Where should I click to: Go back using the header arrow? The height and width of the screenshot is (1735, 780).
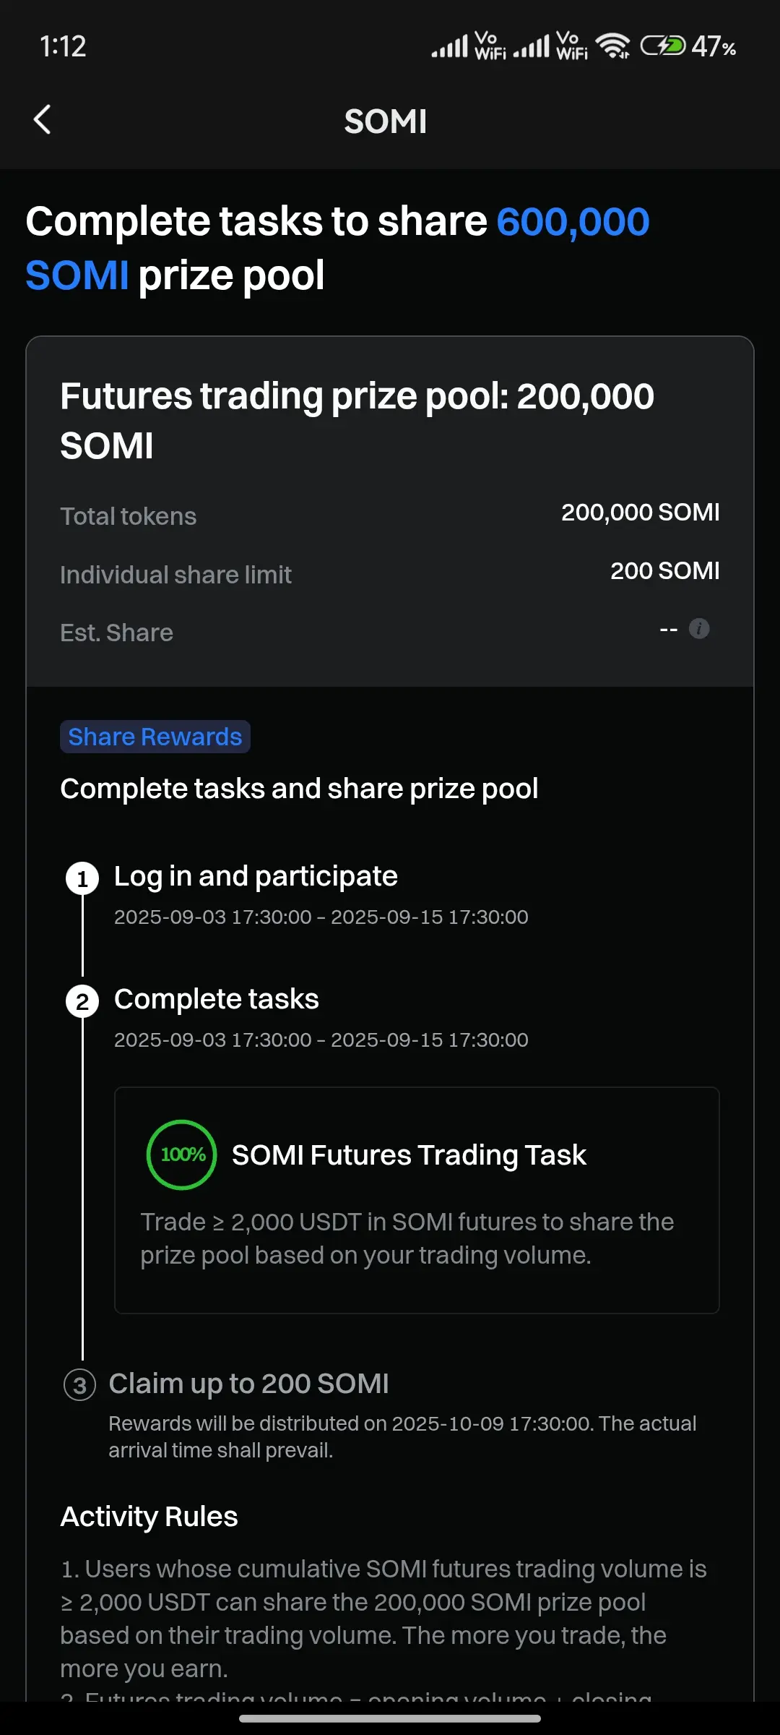click(43, 120)
